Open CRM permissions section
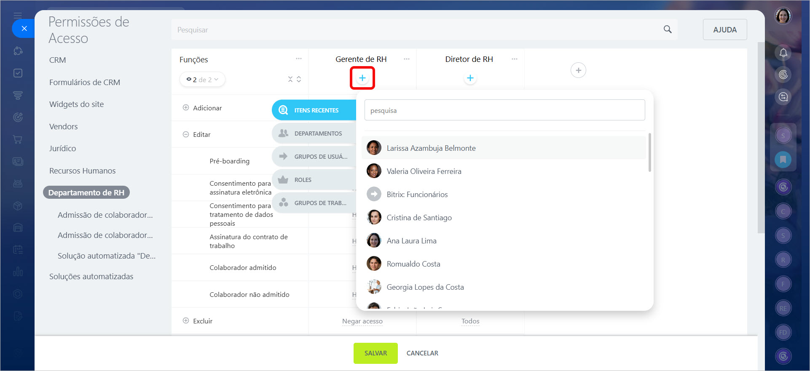 pyautogui.click(x=58, y=60)
